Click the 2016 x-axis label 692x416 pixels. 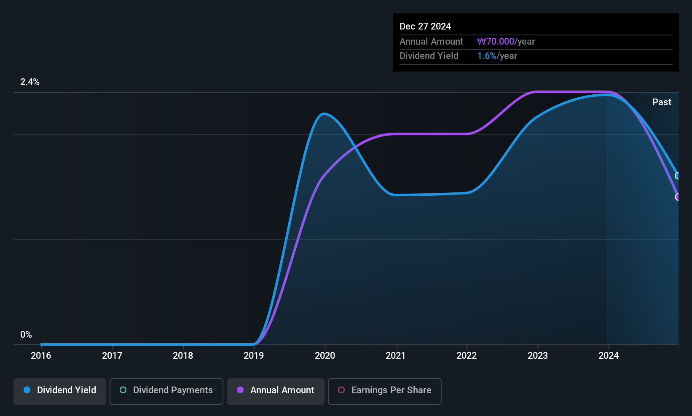pyautogui.click(x=41, y=355)
